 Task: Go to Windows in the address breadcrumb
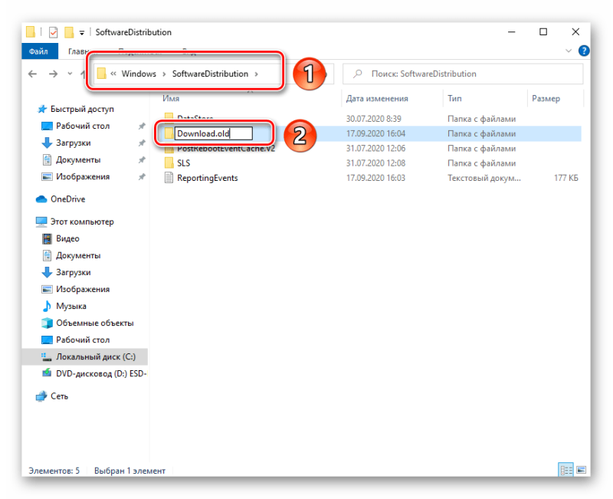tap(139, 74)
